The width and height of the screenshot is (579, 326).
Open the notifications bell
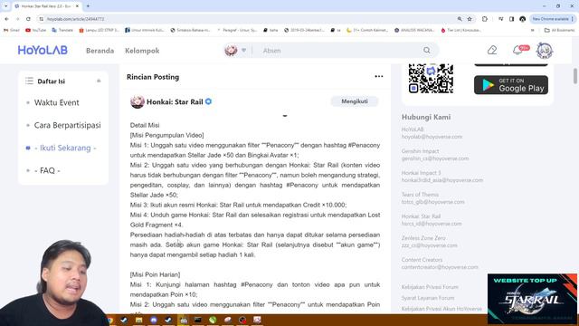[x=517, y=51]
